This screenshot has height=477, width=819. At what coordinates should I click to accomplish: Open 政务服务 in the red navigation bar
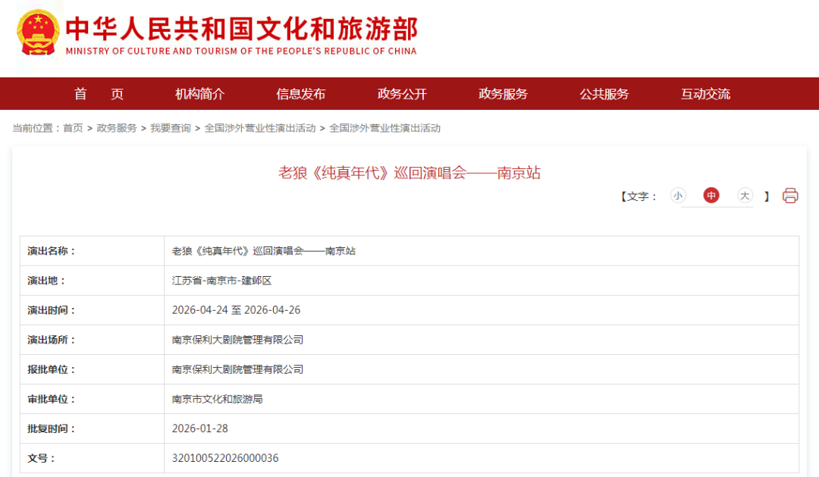click(x=503, y=94)
